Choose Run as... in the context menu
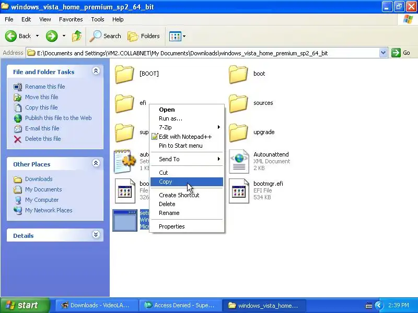 pos(187,118)
